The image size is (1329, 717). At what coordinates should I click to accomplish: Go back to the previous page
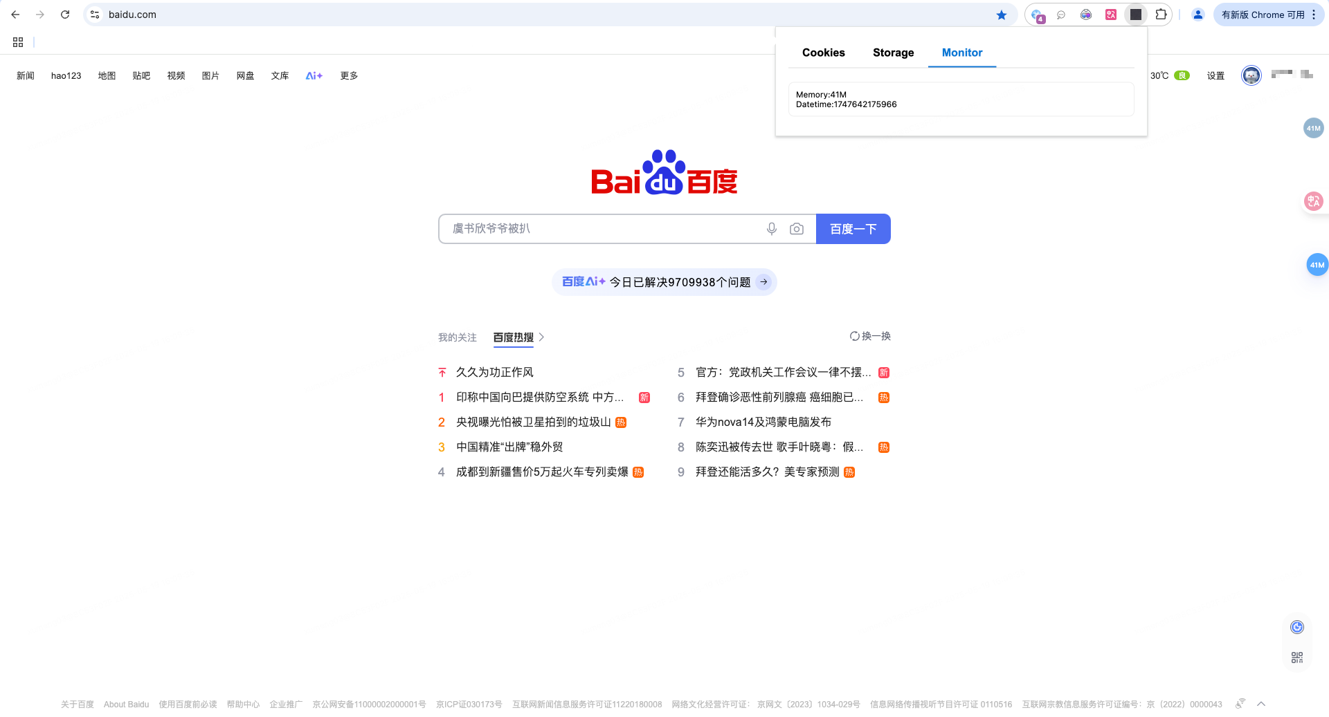(x=15, y=15)
